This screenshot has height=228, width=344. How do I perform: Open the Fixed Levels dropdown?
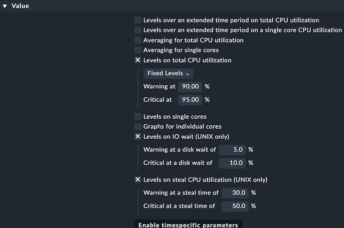click(168, 73)
